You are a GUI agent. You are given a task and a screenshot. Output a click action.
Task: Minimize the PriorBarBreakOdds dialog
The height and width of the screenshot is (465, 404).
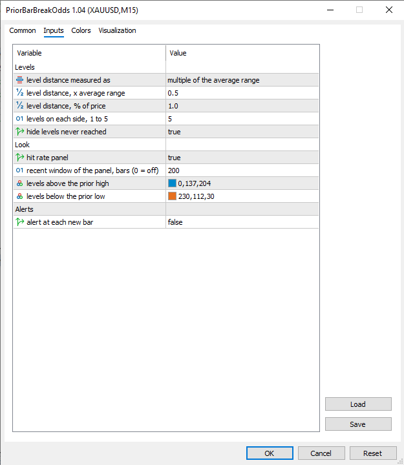coord(330,10)
